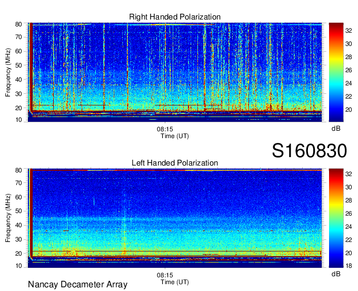Screen dimensions: 358x291
Task: Click the 32 dB value on upper color bar
Action: [349, 31]
